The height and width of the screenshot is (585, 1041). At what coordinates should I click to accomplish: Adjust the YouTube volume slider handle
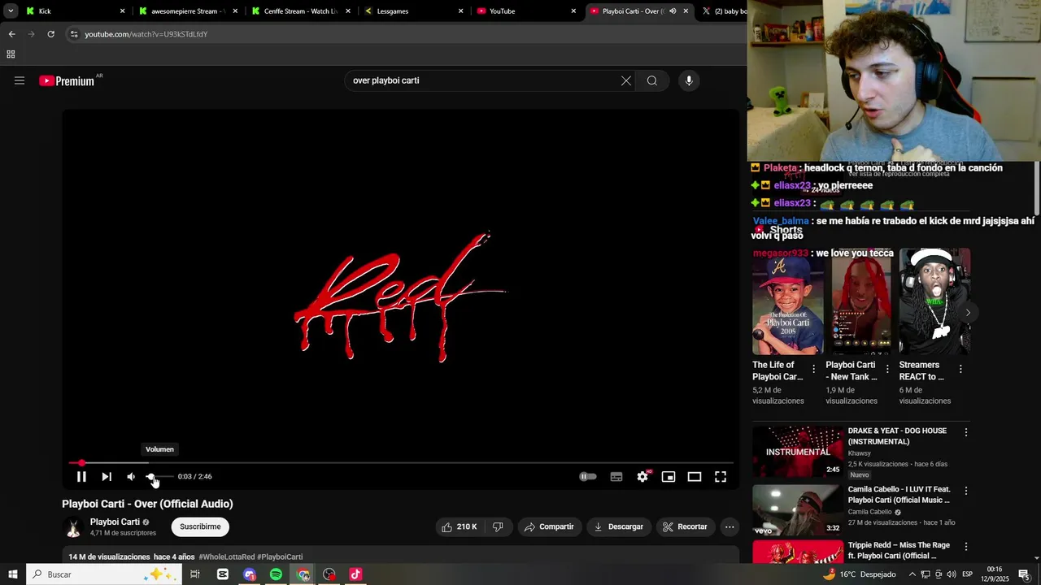click(150, 477)
